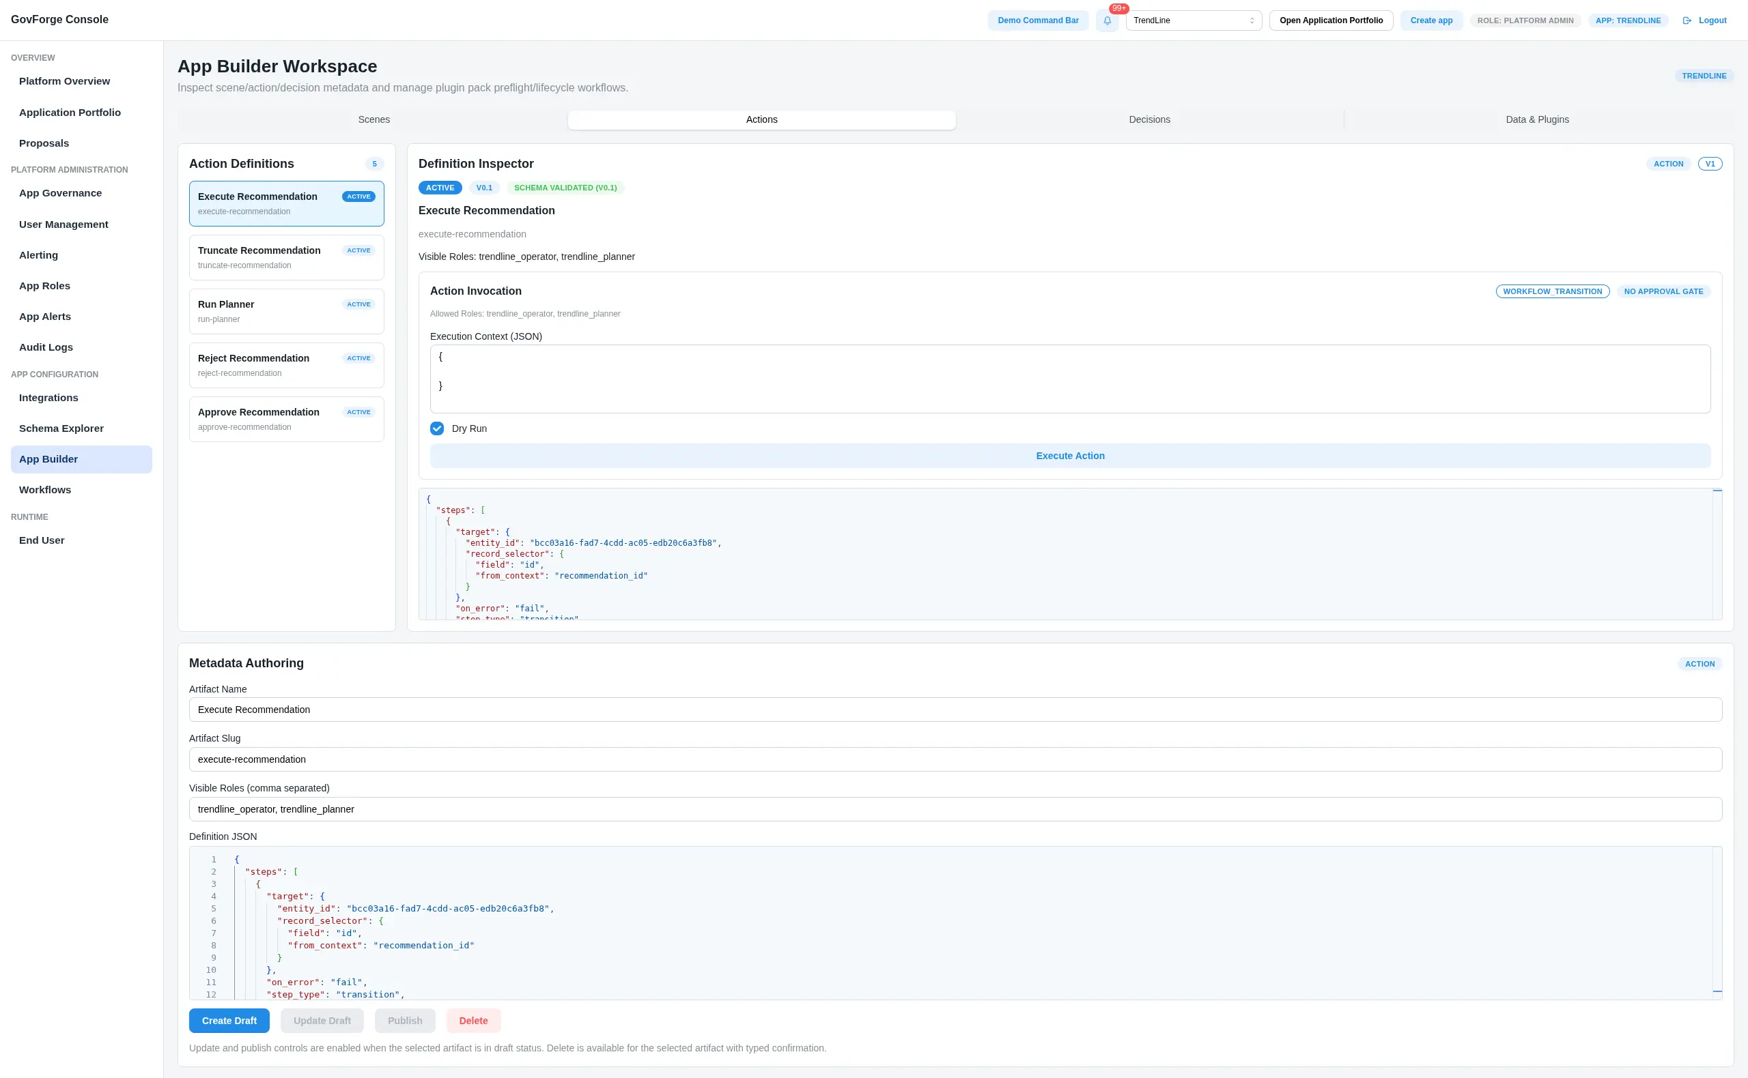This screenshot has width=1748, height=1078.
Task: Switch to the Decisions tab
Action: 1149,120
